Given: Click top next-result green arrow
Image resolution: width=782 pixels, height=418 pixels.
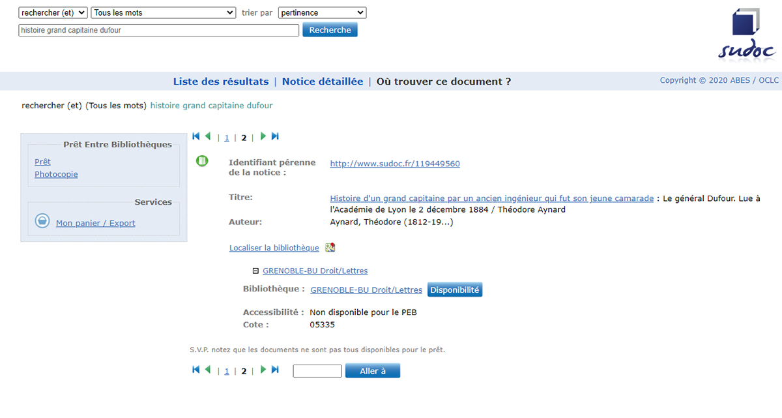Looking at the screenshot, I should point(263,136).
